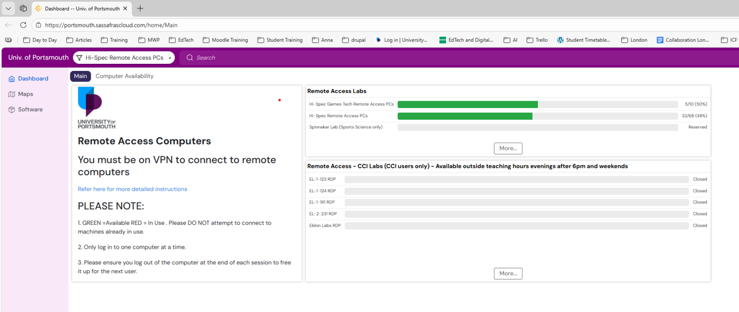Click Hi-Spec Remote Access PCs availability bar
The height and width of the screenshot is (312, 739).
click(537, 116)
